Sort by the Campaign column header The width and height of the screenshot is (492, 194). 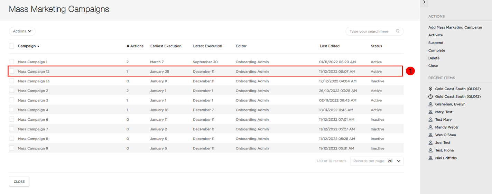[x=29, y=46]
